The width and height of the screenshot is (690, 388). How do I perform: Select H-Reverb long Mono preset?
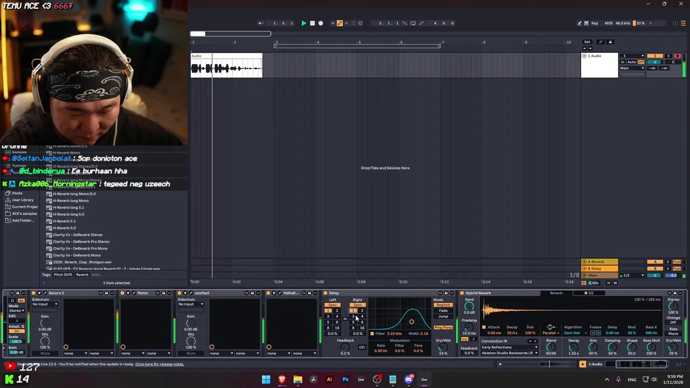[x=71, y=200]
